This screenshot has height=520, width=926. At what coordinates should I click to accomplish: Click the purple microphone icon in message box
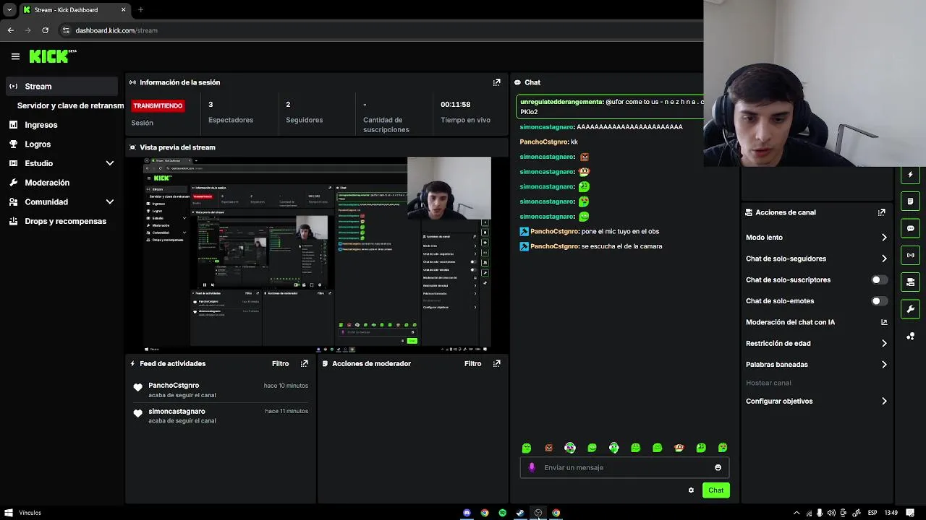532,467
